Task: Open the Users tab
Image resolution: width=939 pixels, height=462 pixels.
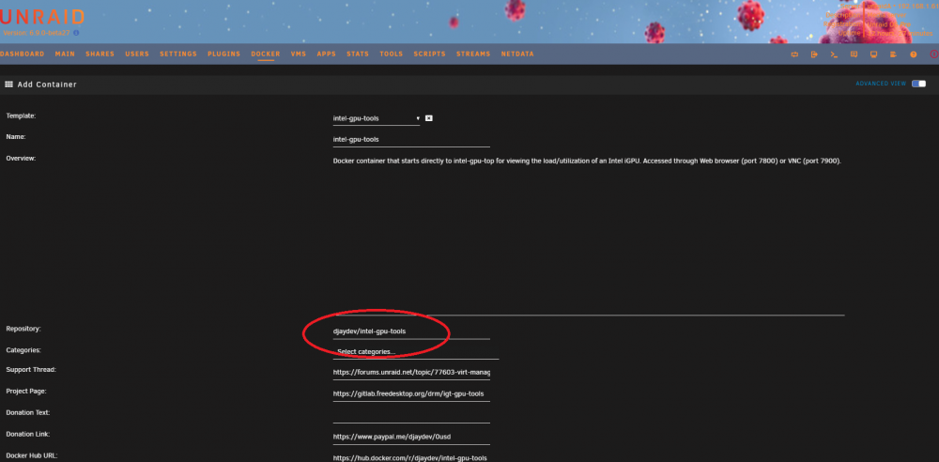Action: pyautogui.click(x=137, y=54)
